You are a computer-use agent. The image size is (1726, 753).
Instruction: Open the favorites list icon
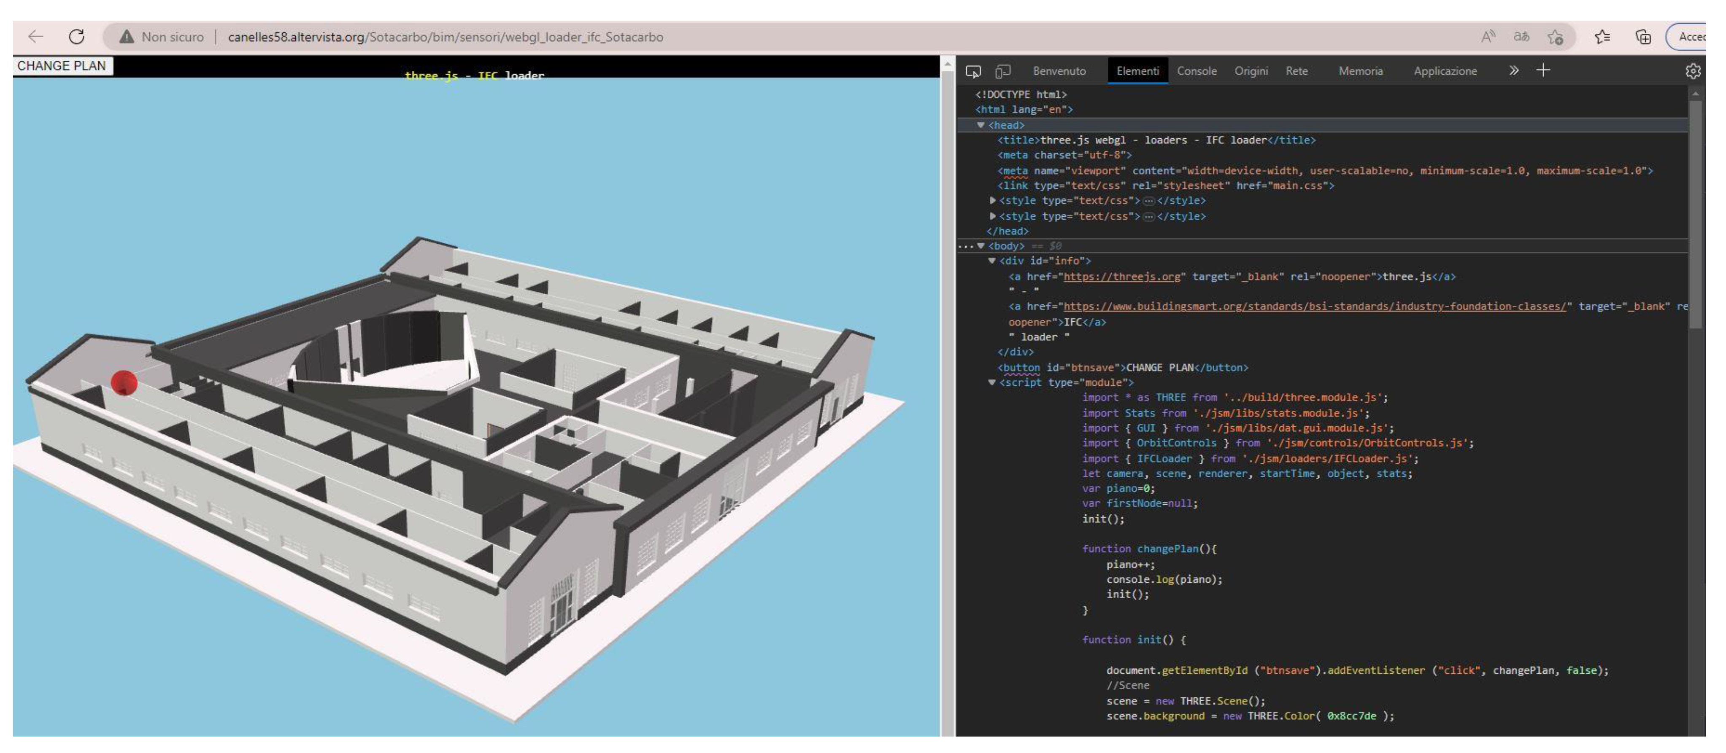coord(1602,37)
